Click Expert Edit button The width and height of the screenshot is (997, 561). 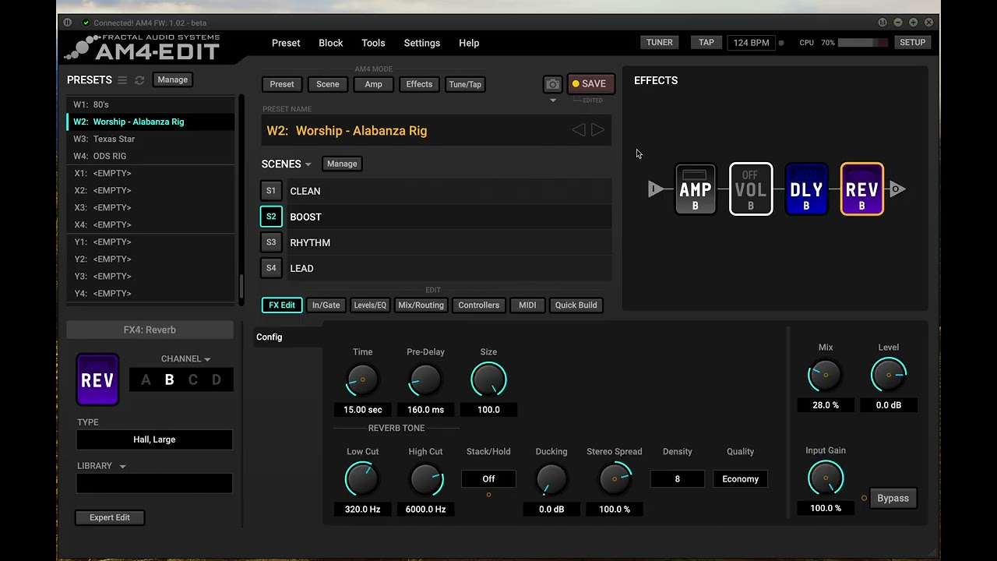pyautogui.click(x=110, y=517)
